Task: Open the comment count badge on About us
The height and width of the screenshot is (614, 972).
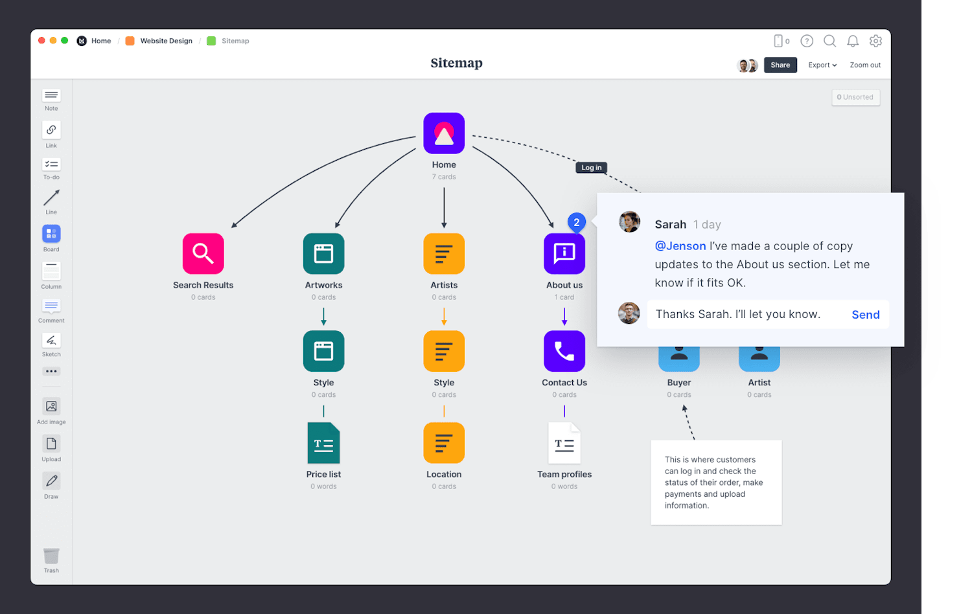Action: click(577, 222)
